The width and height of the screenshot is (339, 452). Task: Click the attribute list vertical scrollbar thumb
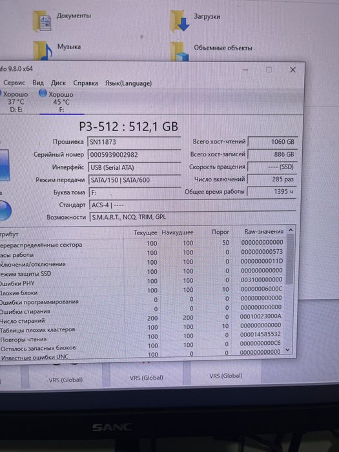(x=290, y=259)
